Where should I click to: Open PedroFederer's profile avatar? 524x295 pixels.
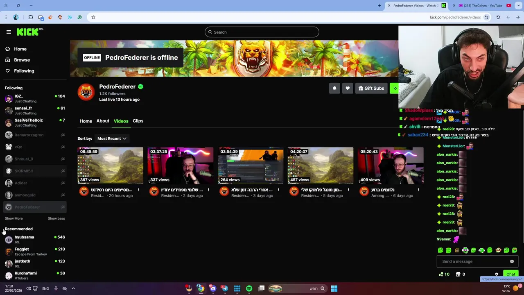(x=86, y=92)
